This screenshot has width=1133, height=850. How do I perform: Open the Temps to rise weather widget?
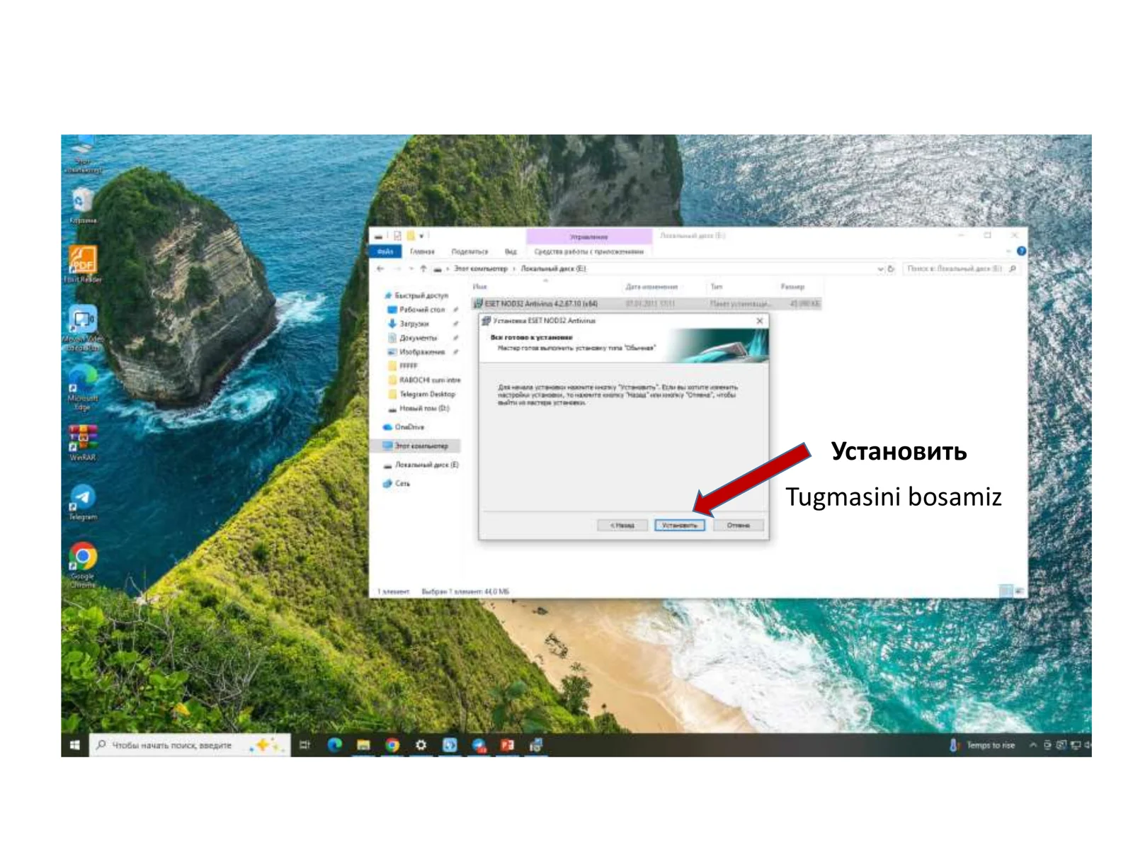(982, 745)
